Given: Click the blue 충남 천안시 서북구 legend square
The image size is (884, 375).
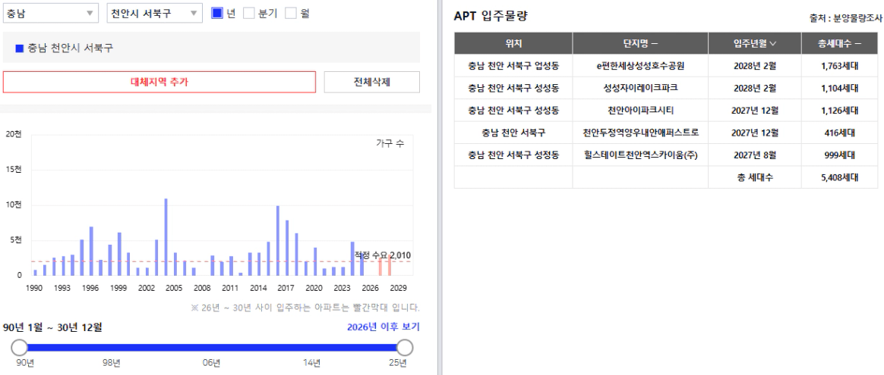Looking at the screenshot, I should pyautogui.click(x=20, y=48).
